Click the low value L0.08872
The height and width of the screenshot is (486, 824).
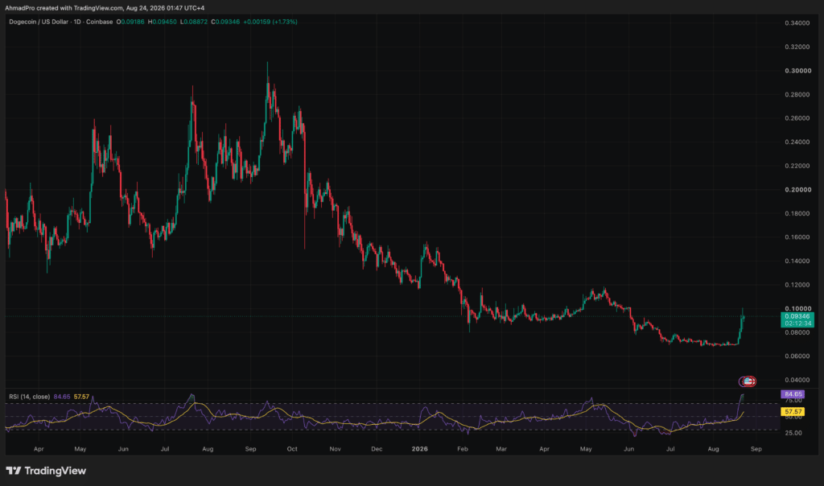pyautogui.click(x=194, y=22)
